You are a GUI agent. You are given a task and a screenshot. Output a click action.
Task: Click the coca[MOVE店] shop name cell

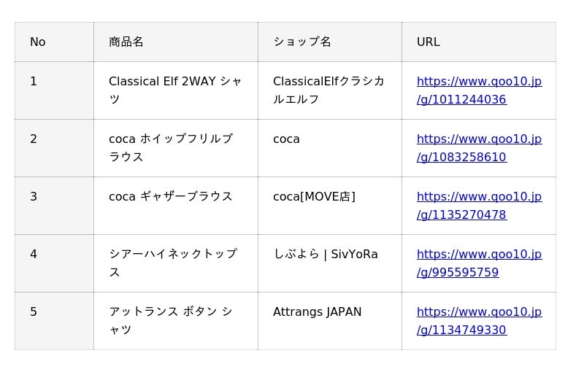[314, 197]
